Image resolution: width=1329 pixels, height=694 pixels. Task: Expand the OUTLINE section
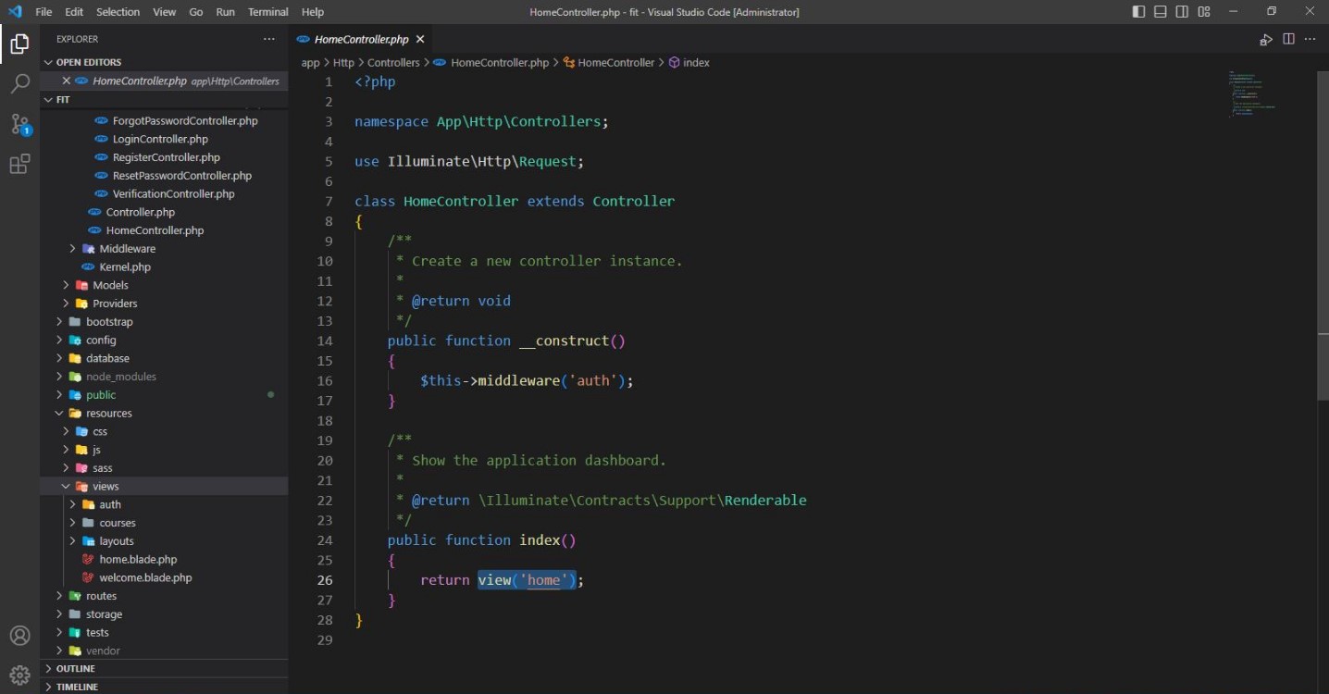(x=76, y=668)
